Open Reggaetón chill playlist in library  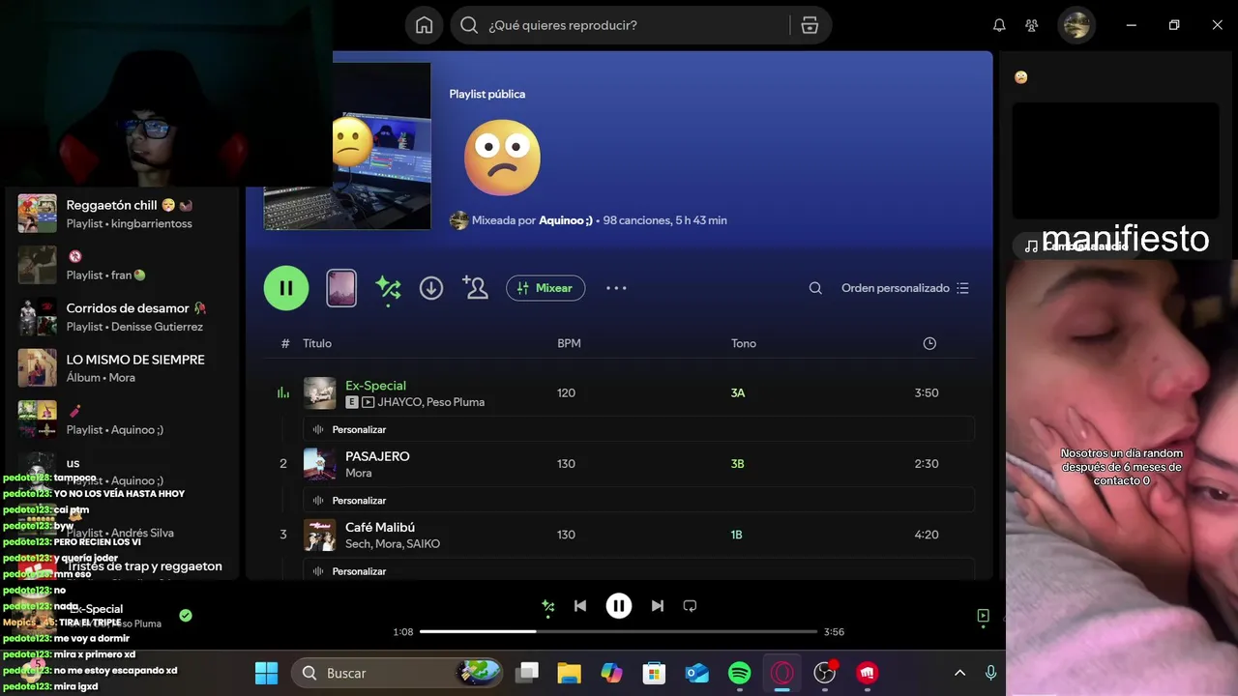(x=124, y=214)
